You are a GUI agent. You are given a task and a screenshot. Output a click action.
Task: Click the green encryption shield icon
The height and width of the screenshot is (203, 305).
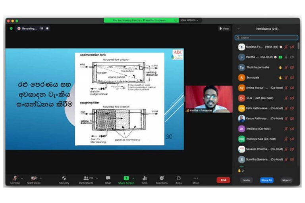(11, 29)
